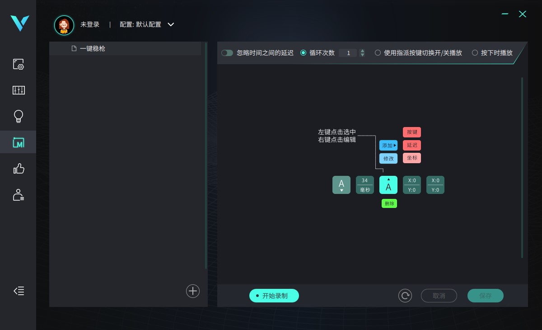Screen dimensions: 542x330
Task: Select the macro sidebar icon
Action: 19,143
